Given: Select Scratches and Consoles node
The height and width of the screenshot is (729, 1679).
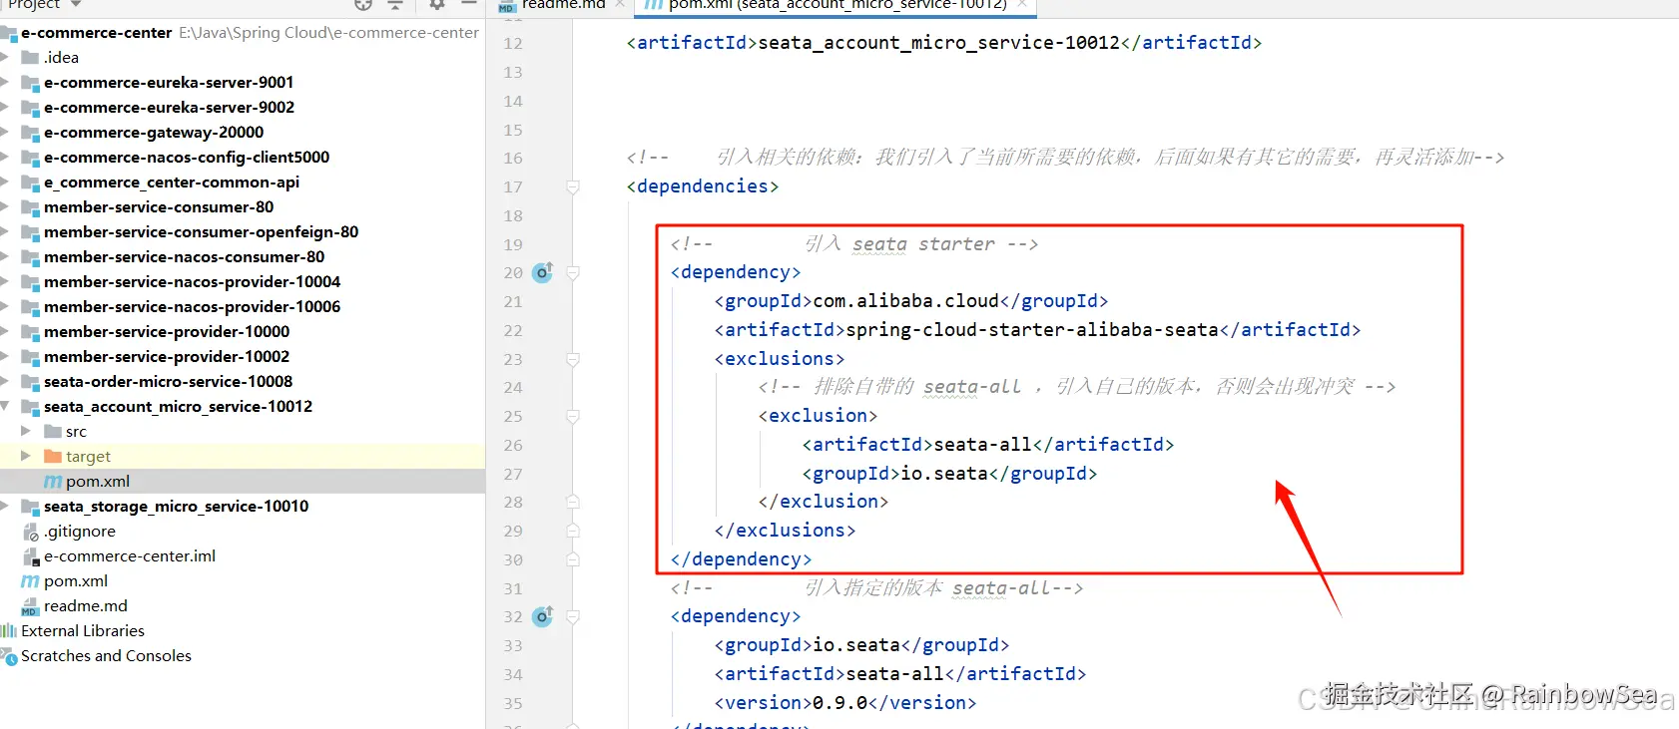Looking at the screenshot, I should 106,656.
